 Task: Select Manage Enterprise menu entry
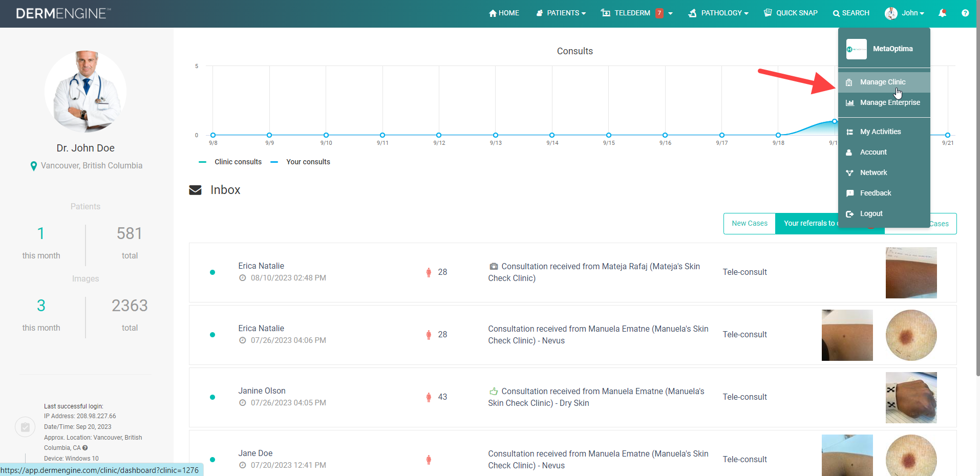click(884, 103)
